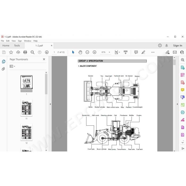Click thumbnails scrollbar up arrow
The width and height of the screenshot is (186, 186).
[x=46, y=73]
